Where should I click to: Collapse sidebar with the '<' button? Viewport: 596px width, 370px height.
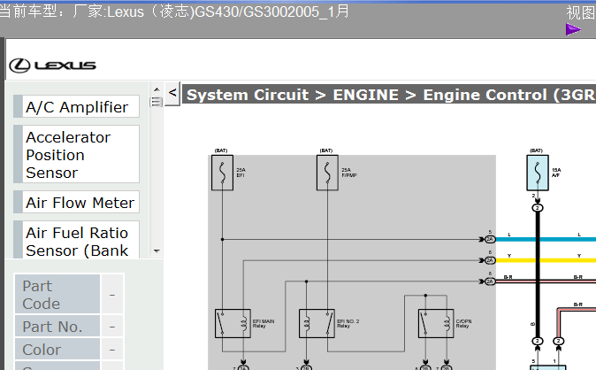pyautogui.click(x=172, y=93)
